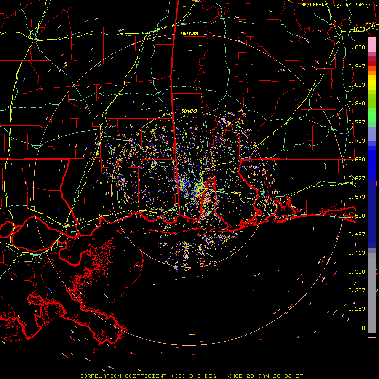The width and height of the screenshot is (379, 379).
Task: Click the TH label at the scale bottom
Action: [362, 328]
